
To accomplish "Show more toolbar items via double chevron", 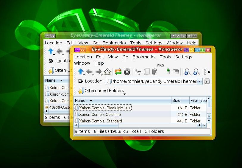I will click(x=209, y=72).
